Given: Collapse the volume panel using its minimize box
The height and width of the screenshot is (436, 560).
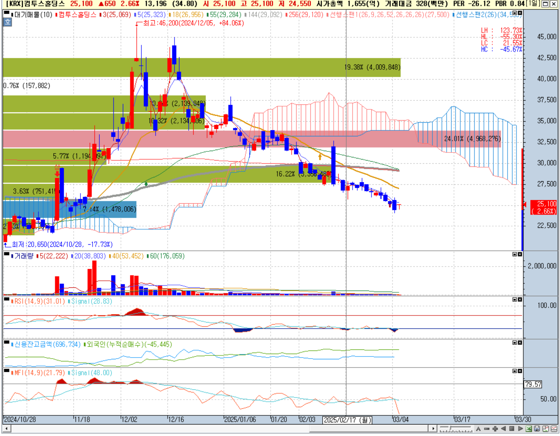Looking at the screenshot, I should click(514, 254).
